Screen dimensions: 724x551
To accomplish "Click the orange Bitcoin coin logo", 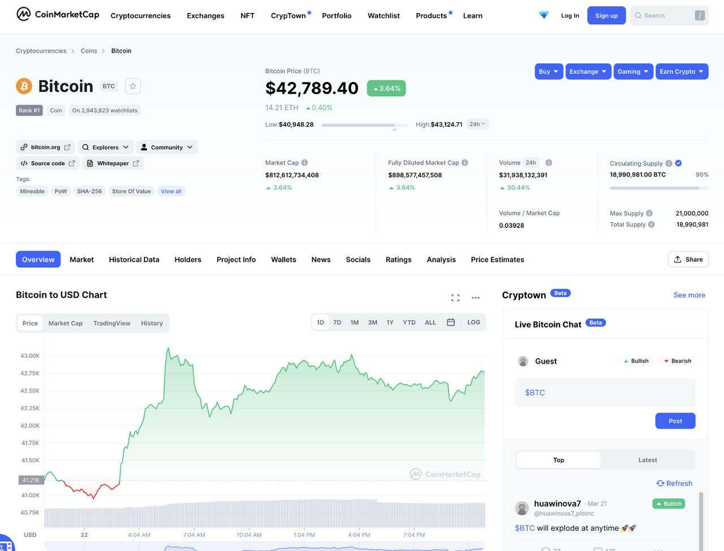I will tap(24, 86).
